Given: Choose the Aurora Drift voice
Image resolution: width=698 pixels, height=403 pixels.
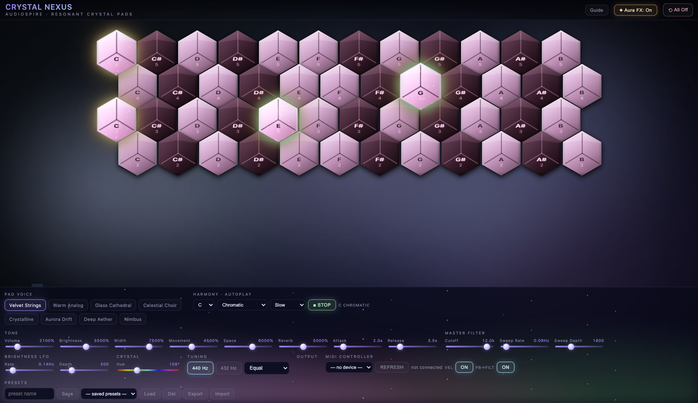Looking at the screenshot, I should (x=59, y=319).
